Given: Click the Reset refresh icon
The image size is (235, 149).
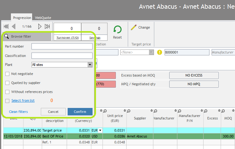Looking at the screenshot, I should click(x=117, y=30).
